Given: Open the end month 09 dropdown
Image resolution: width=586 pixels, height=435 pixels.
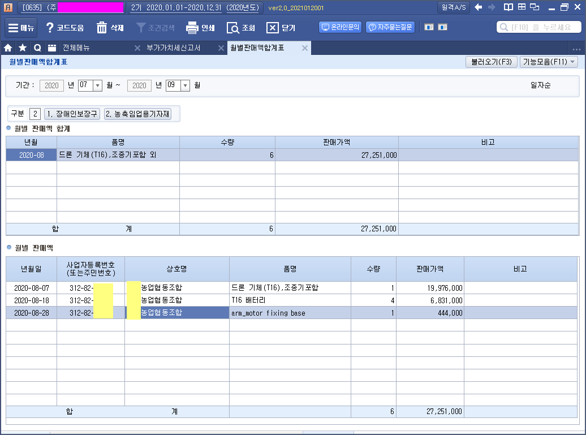Looking at the screenshot, I should [185, 85].
